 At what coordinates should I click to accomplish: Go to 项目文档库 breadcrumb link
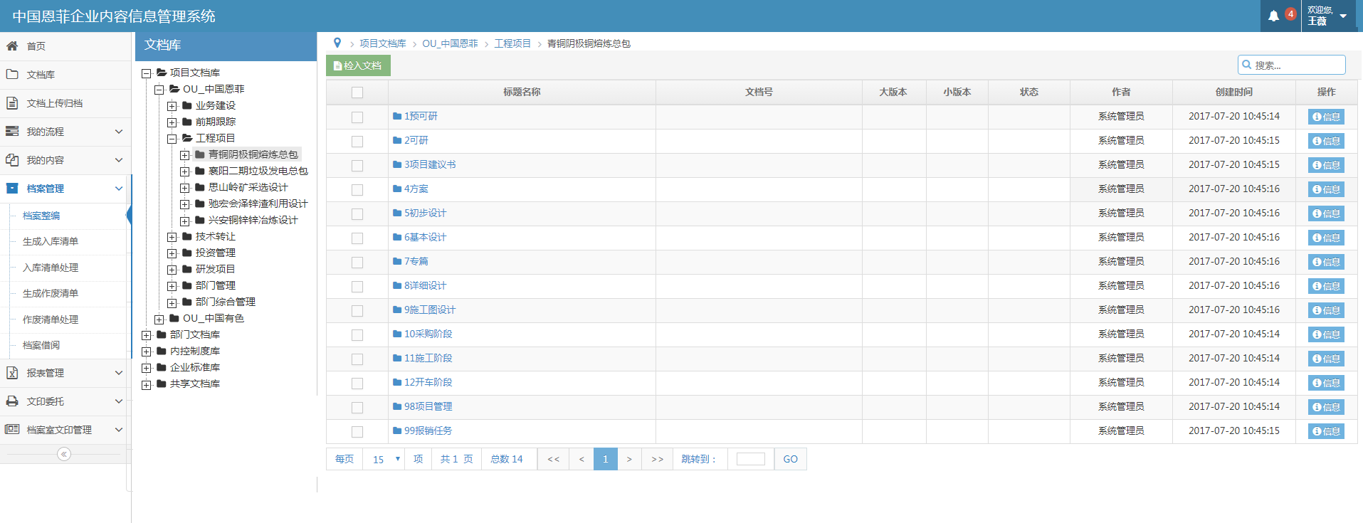click(x=383, y=43)
